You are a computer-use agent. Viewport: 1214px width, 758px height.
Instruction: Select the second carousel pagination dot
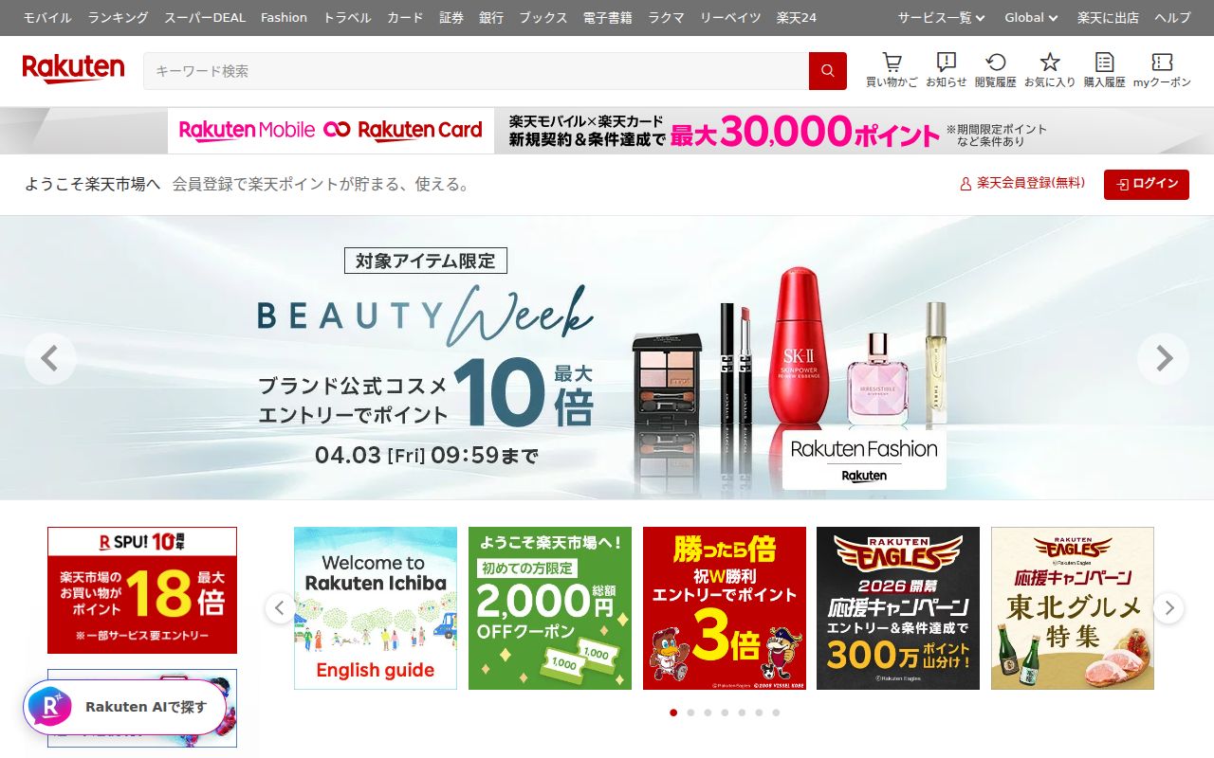(690, 713)
